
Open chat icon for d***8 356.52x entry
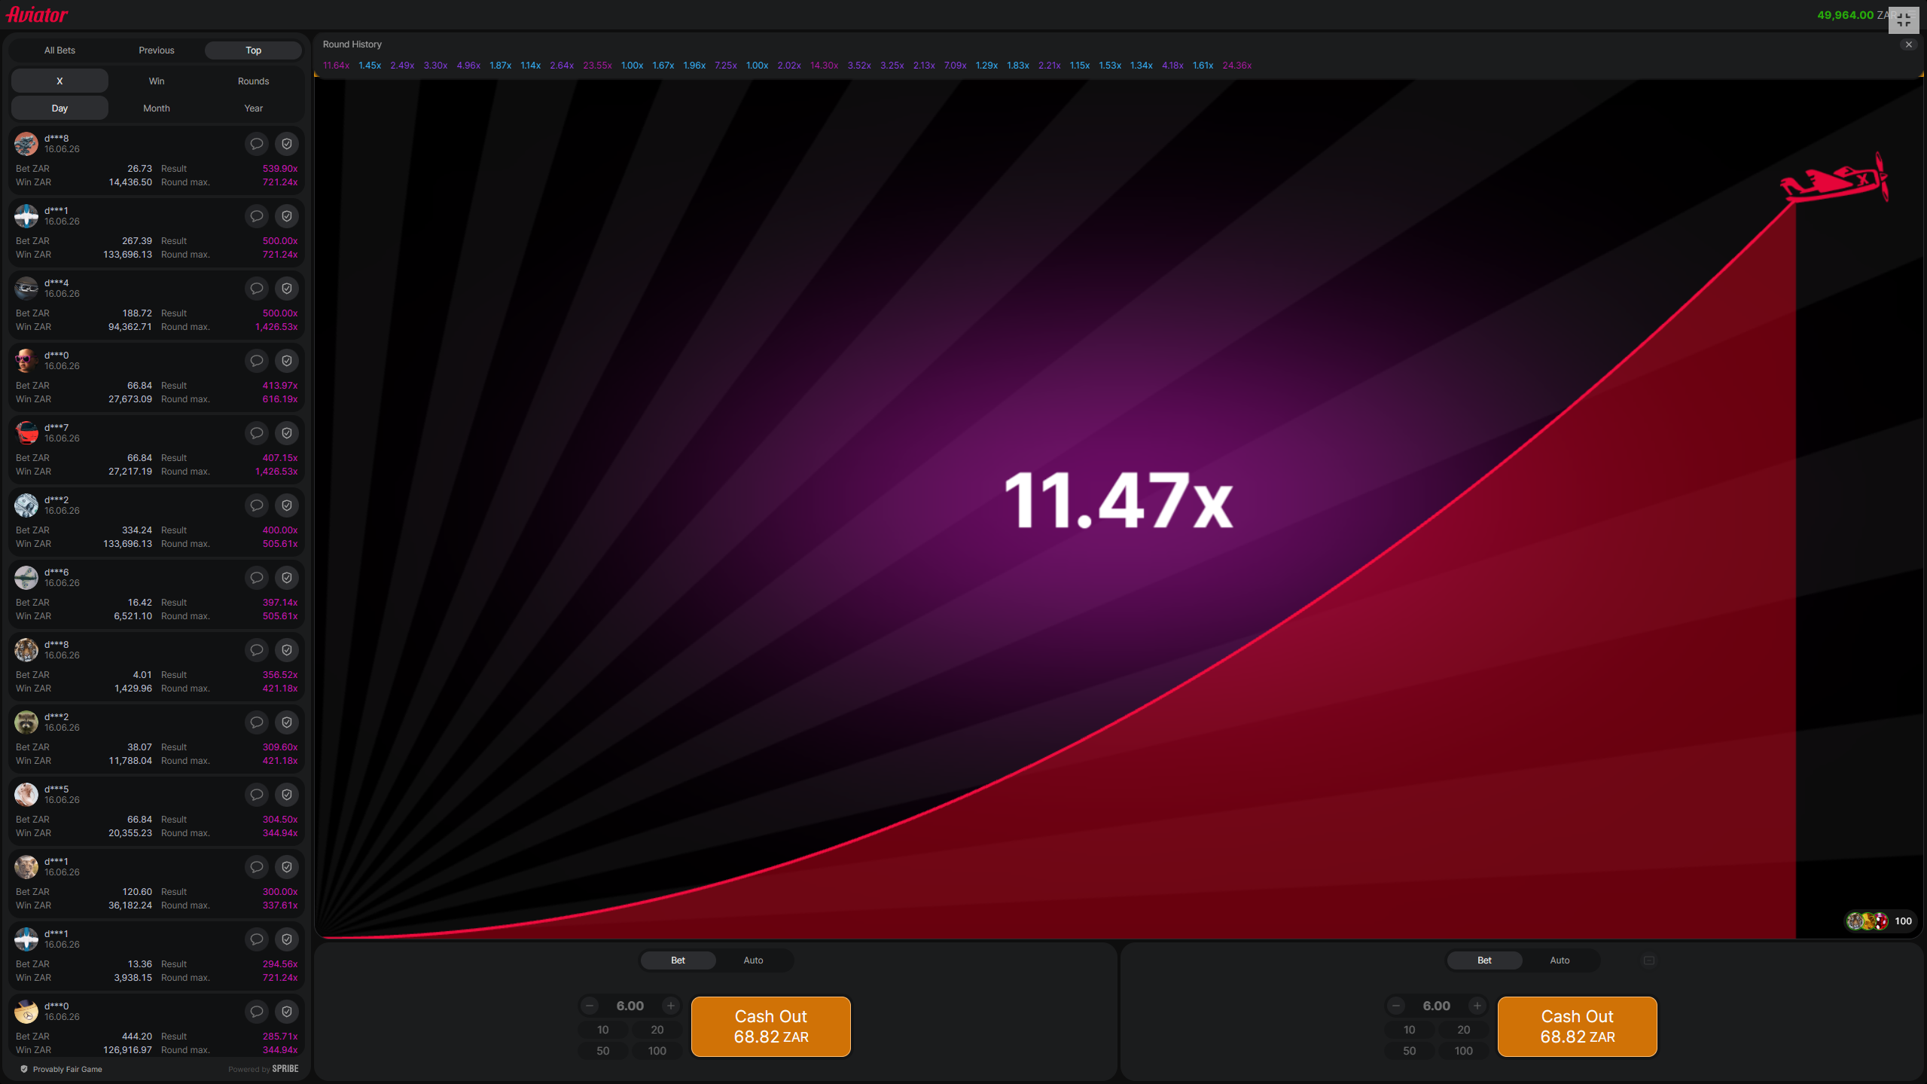[x=257, y=650]
